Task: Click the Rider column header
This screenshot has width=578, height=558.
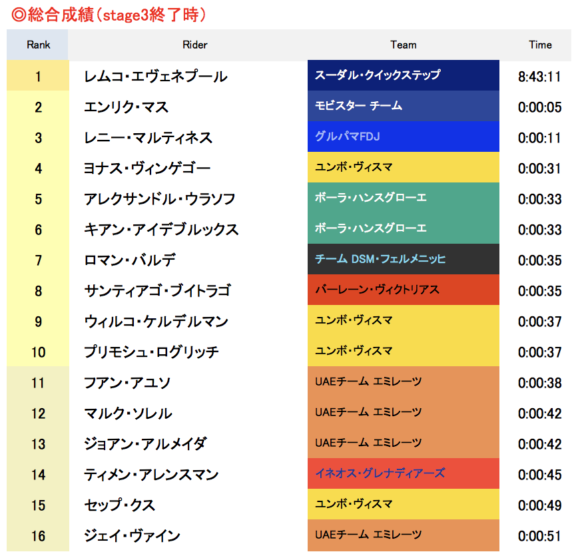Action: point(194,45)
